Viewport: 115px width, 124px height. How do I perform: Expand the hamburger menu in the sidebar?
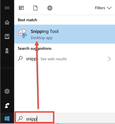click(7, 8)
